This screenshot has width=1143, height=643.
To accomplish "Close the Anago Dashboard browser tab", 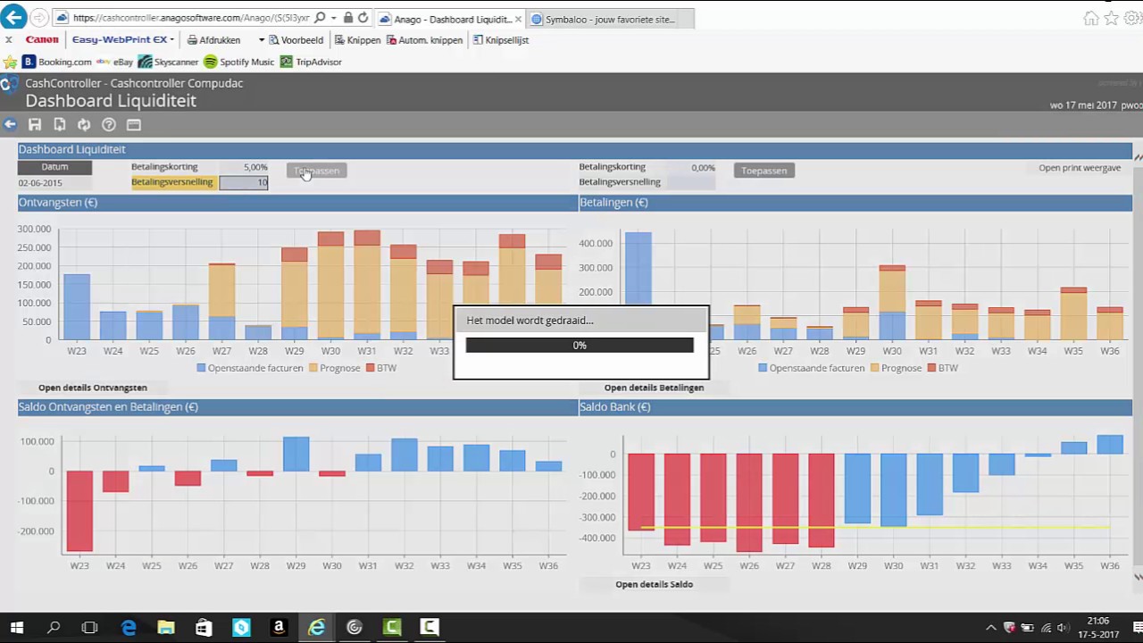I will click(518, 19).
